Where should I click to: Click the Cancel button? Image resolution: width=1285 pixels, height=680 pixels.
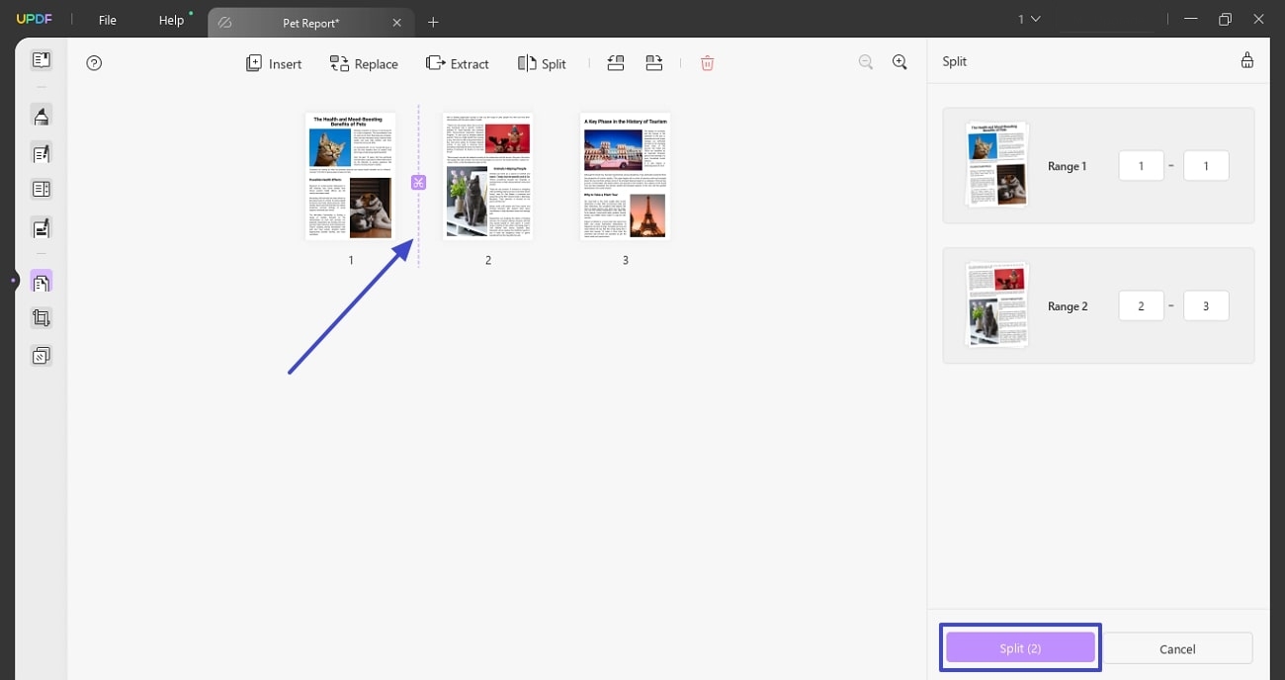click(1177, 648)
